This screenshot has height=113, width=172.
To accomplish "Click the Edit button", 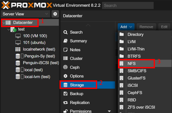I will click(164, 27).
